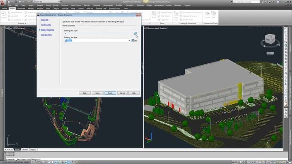Go to the Confirm Units step link

coord(46,25)
